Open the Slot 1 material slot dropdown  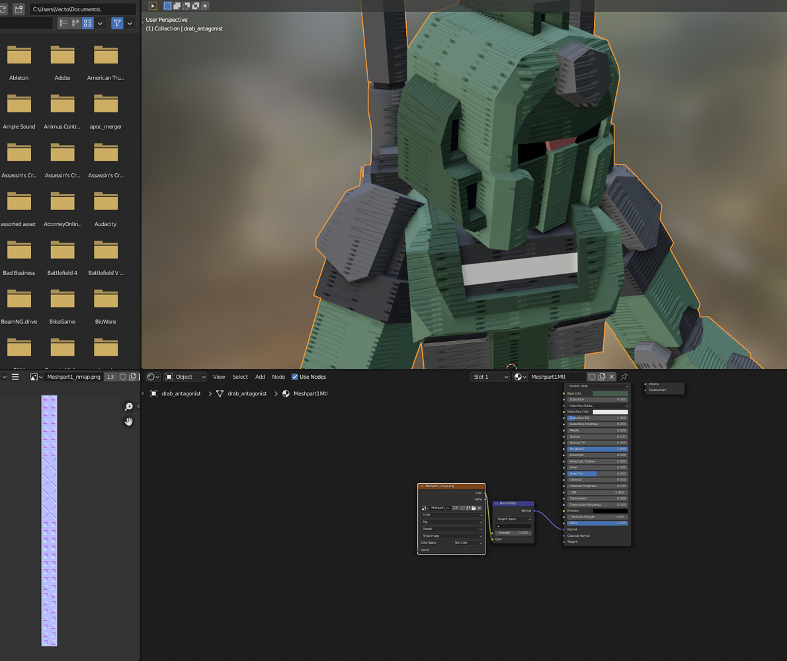pyautogui.click(x=488, y=377)
